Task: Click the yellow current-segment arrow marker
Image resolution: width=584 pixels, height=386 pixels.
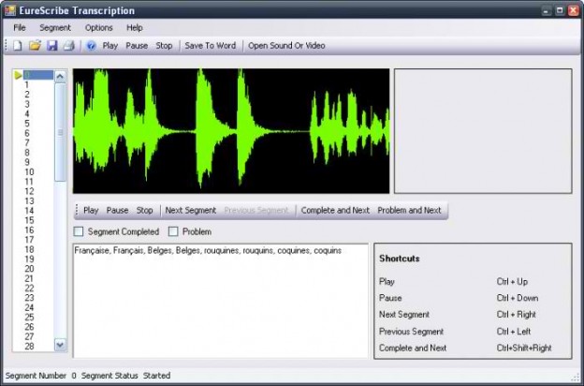Action: [18, 75]
